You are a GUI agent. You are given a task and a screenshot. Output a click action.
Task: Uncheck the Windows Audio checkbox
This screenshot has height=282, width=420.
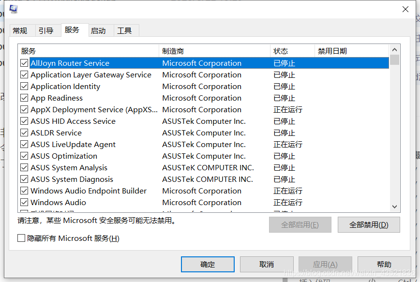coord(24,203)
